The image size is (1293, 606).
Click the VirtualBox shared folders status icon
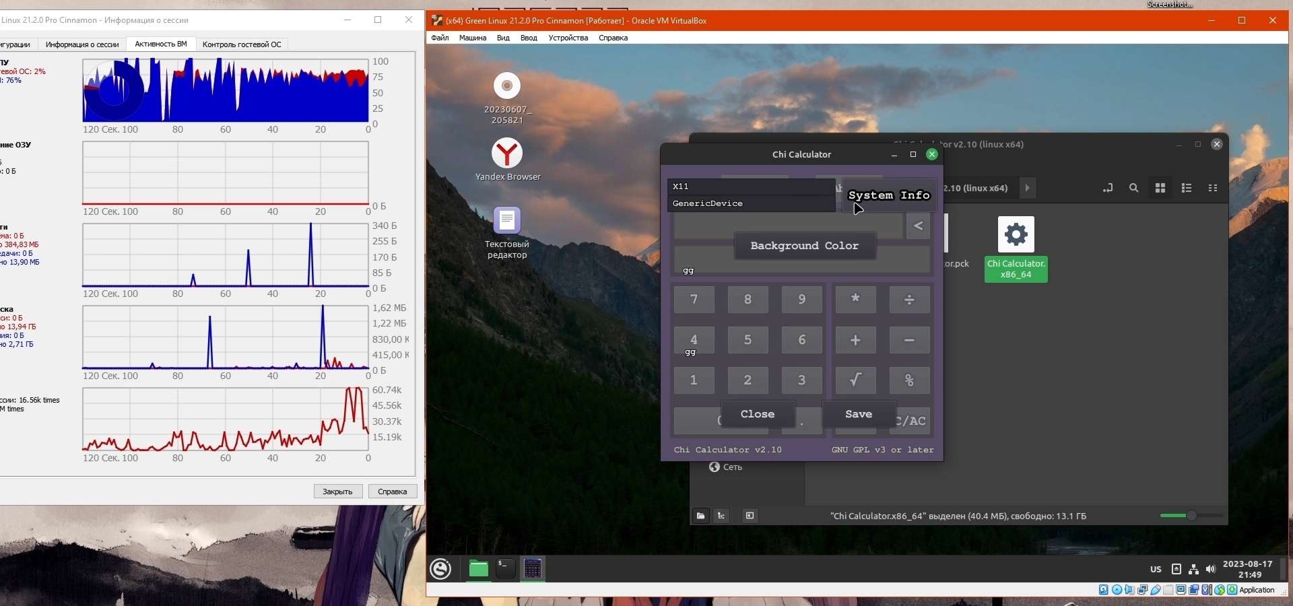[1168, 590]
